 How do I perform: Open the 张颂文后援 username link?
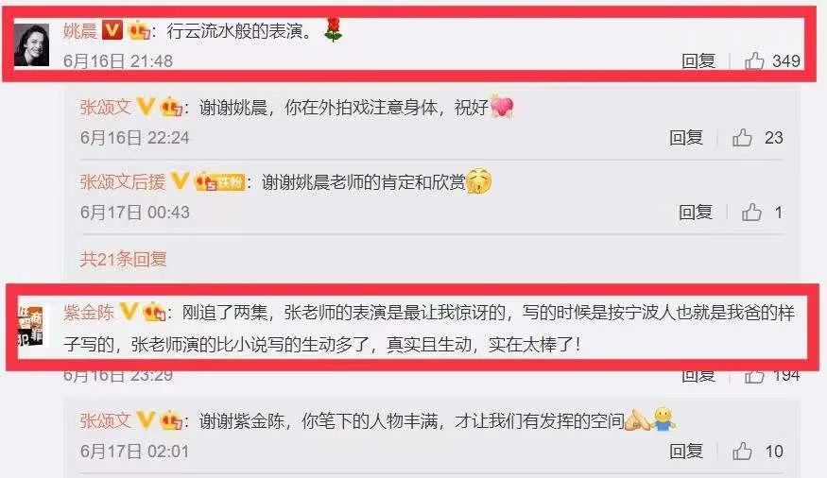123,181
